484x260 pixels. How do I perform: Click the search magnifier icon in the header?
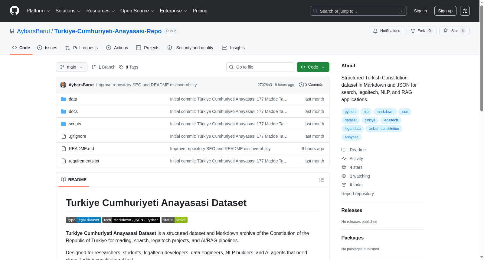[315, 11]
